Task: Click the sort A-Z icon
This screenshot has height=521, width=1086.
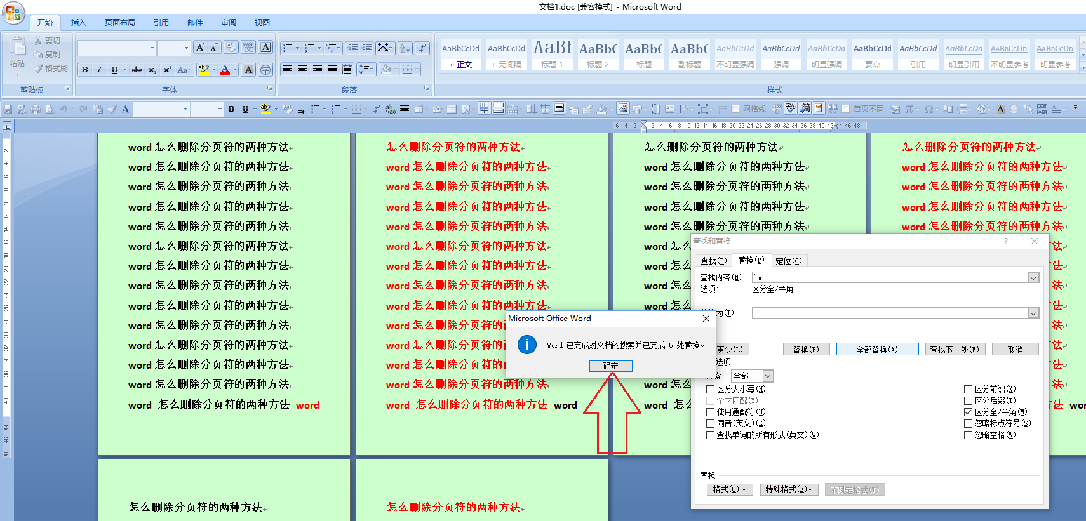Action: click(x=405, y=48)
